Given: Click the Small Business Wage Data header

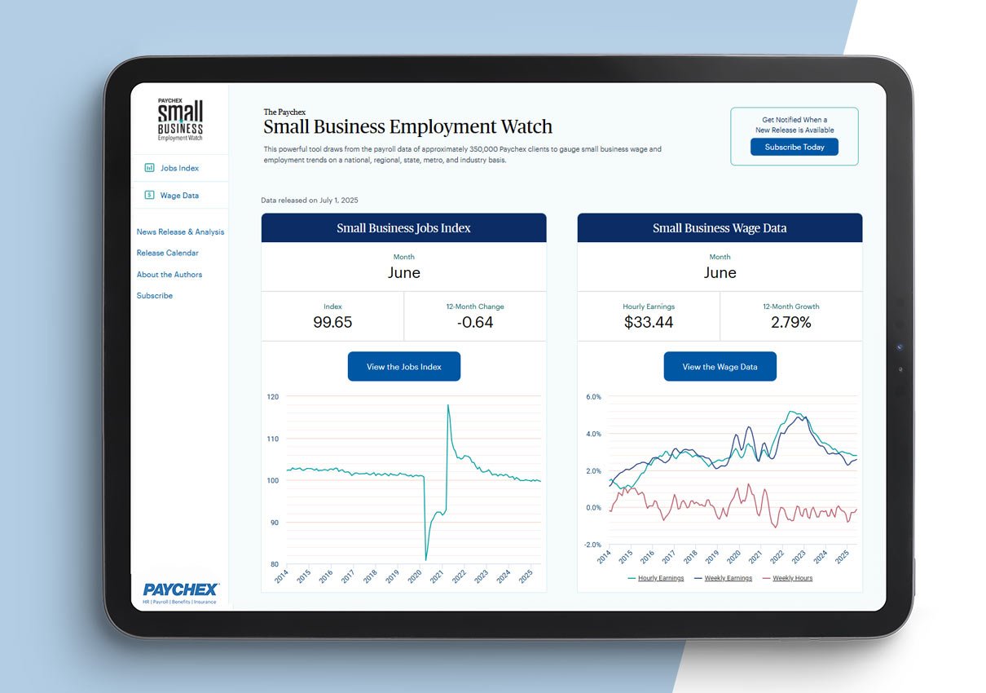Looking at the screenshot, I should click(720, 228).
